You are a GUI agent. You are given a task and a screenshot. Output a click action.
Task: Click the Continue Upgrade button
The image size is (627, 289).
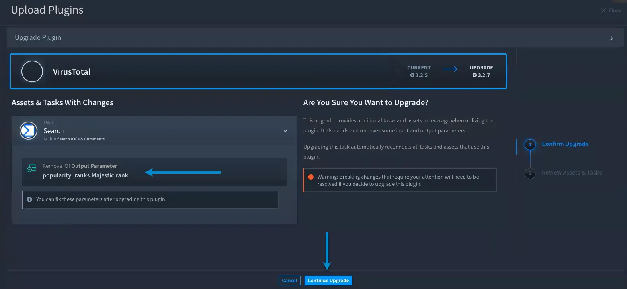(x=328, y=281)
